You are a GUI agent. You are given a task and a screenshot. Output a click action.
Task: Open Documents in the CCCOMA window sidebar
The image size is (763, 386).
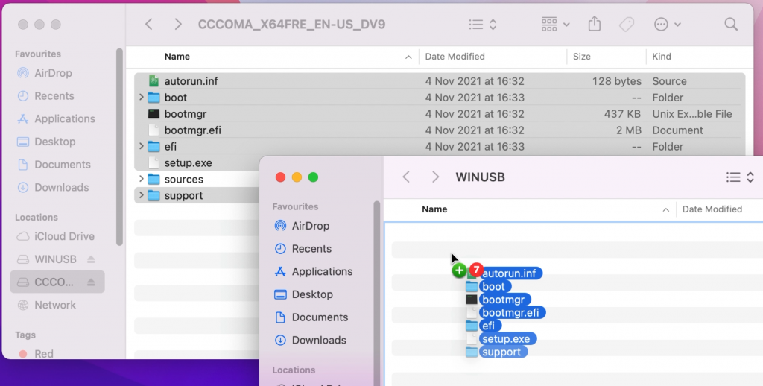coord(54,165)
